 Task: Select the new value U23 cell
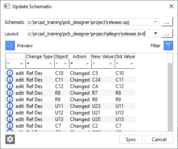point(96,106)
